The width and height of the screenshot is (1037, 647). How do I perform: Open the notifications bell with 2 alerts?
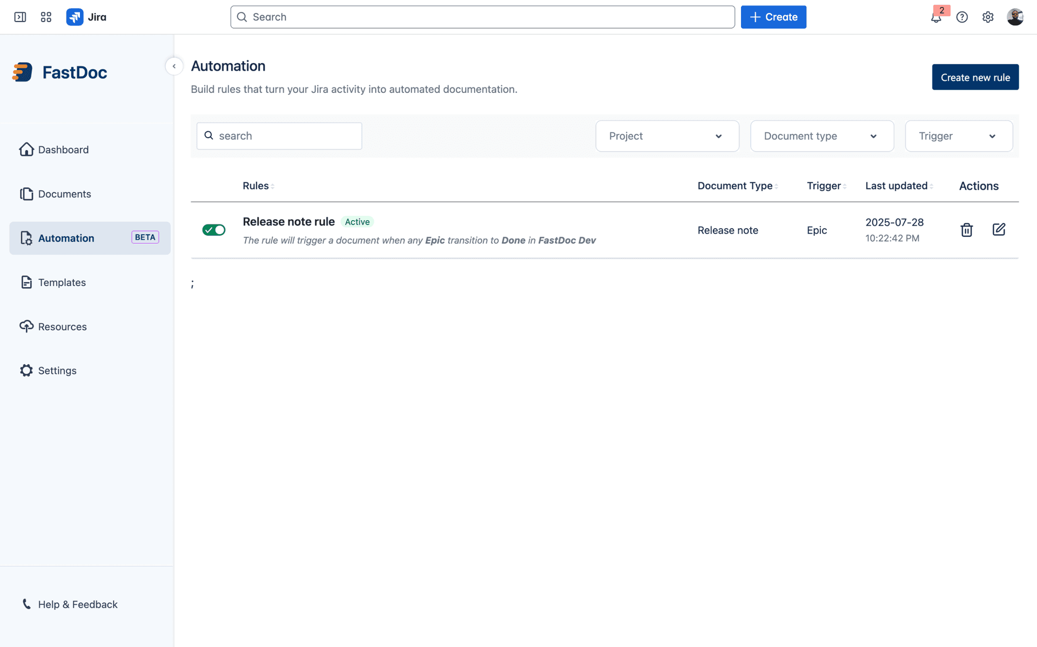[936, 17]
